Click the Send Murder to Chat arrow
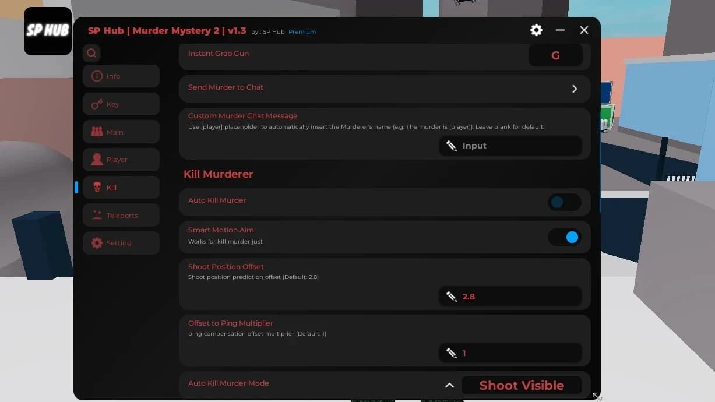The image size is (715, 402). click(575, 89)
